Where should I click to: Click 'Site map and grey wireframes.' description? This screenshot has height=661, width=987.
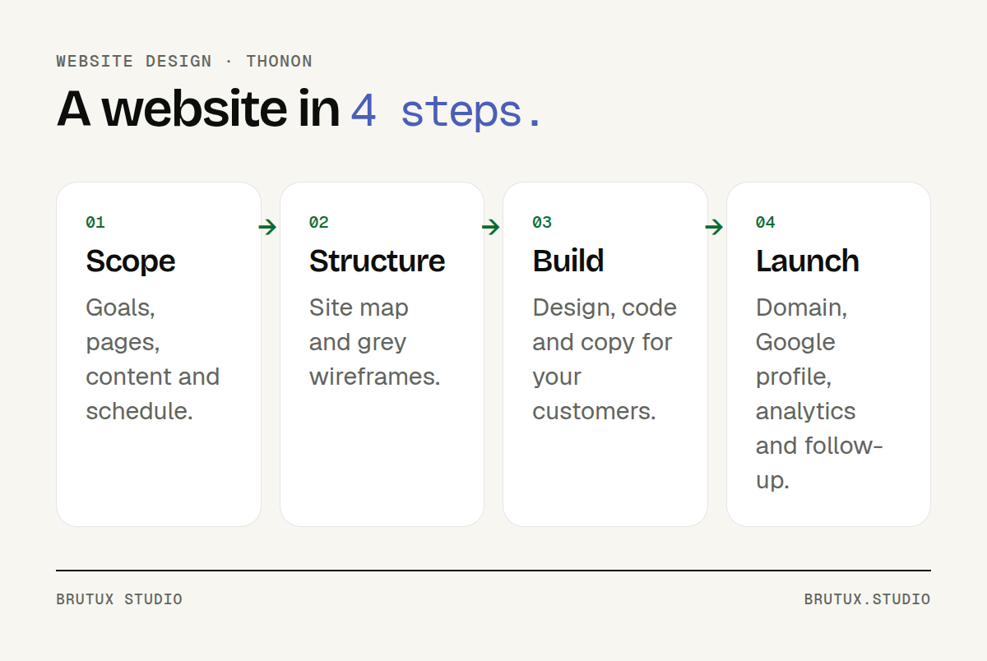(375, 342)
